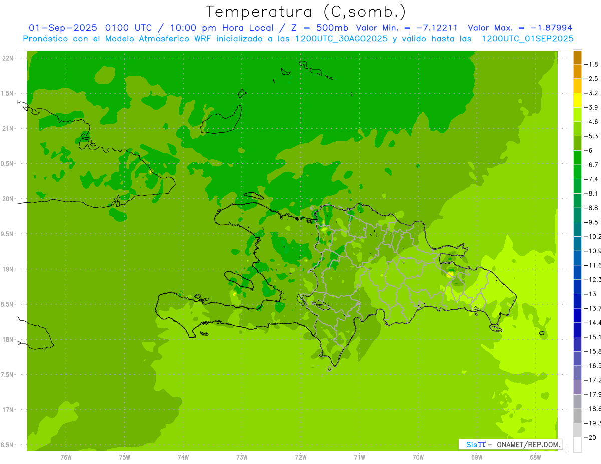Click the '1200UTC_30AGO2025' initialization time
Screen dimensions: 601x464
point(343,39)
